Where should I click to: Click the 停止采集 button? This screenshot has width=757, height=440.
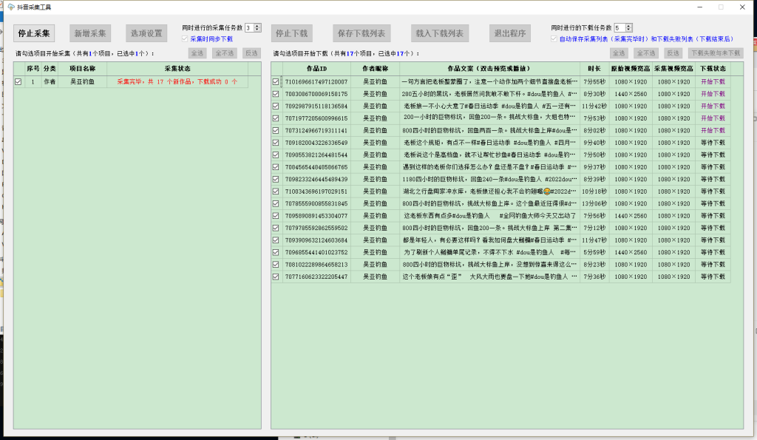coord(34,33)
